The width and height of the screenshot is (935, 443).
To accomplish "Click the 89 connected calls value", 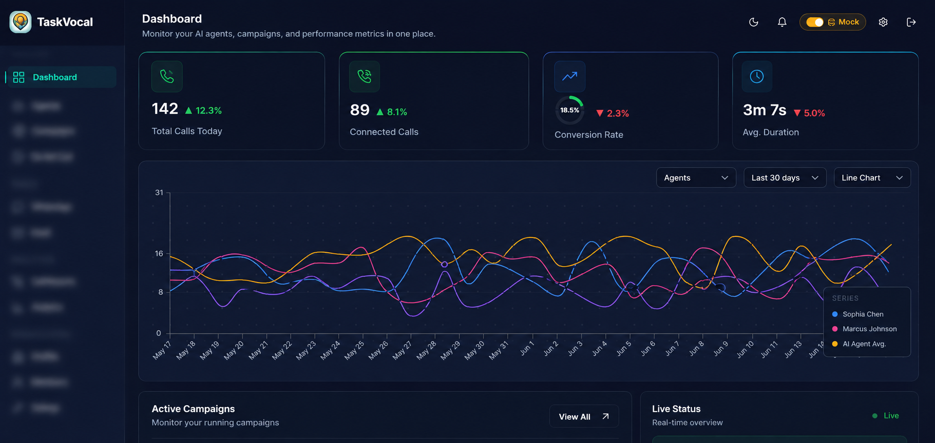I will [360, 110].
